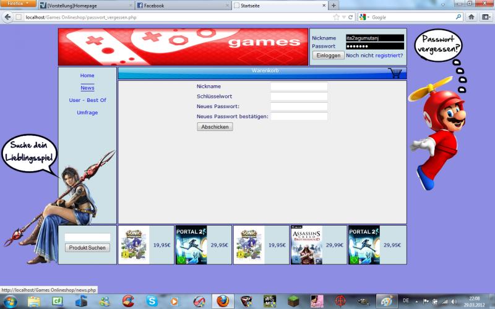Click the Schlüsselwort input field

(299, 96)
